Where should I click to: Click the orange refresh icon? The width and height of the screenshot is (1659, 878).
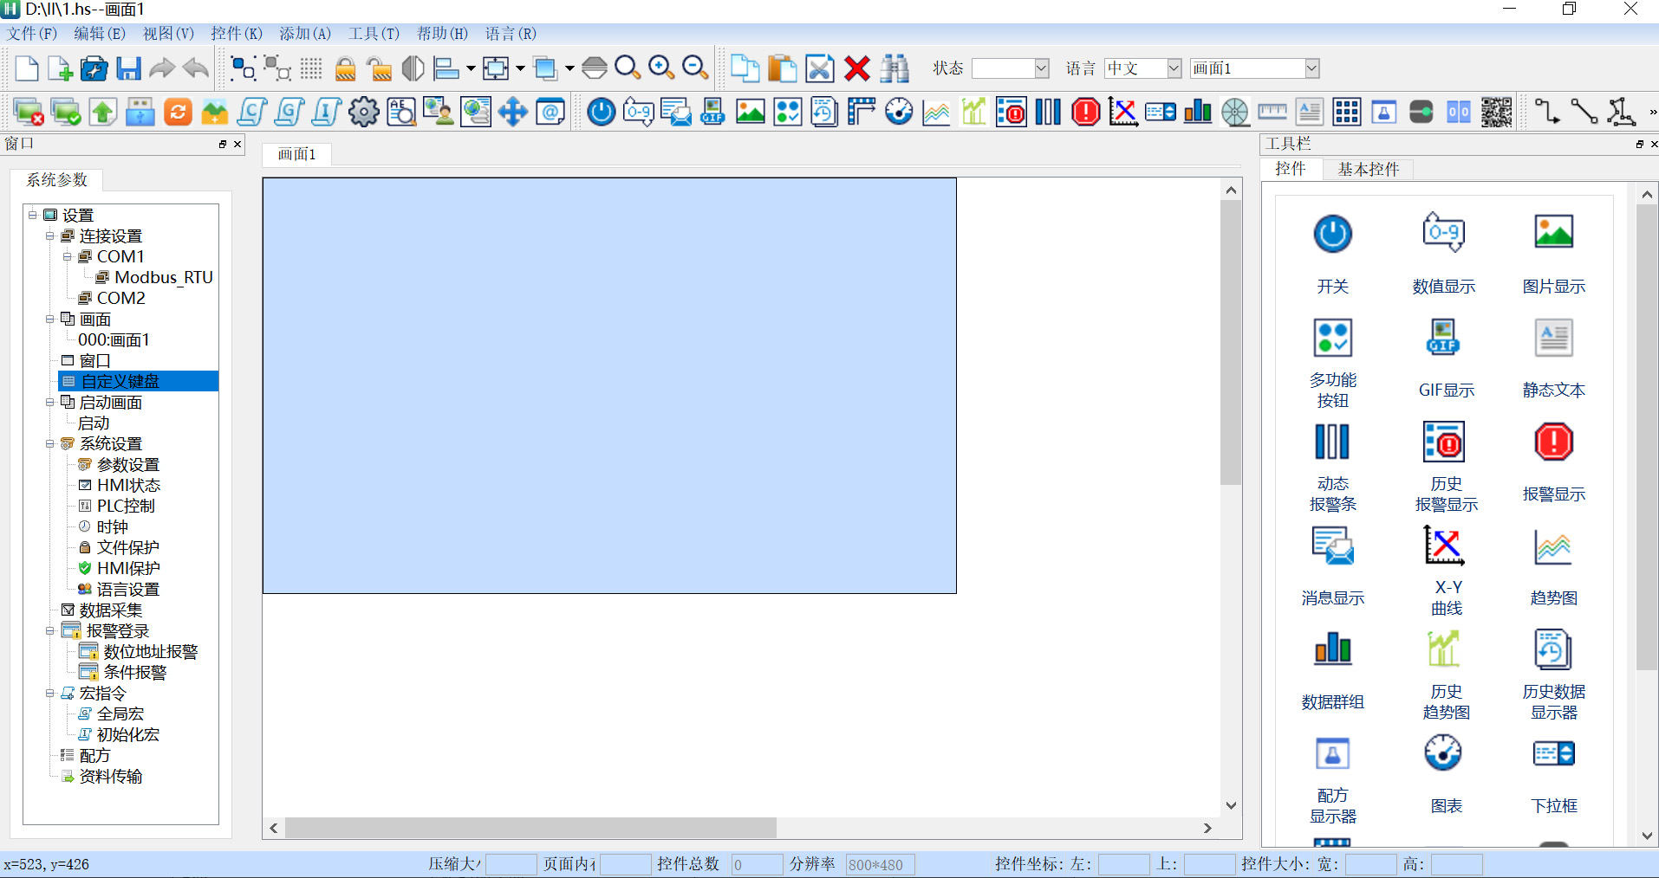(x=178, y=112)
